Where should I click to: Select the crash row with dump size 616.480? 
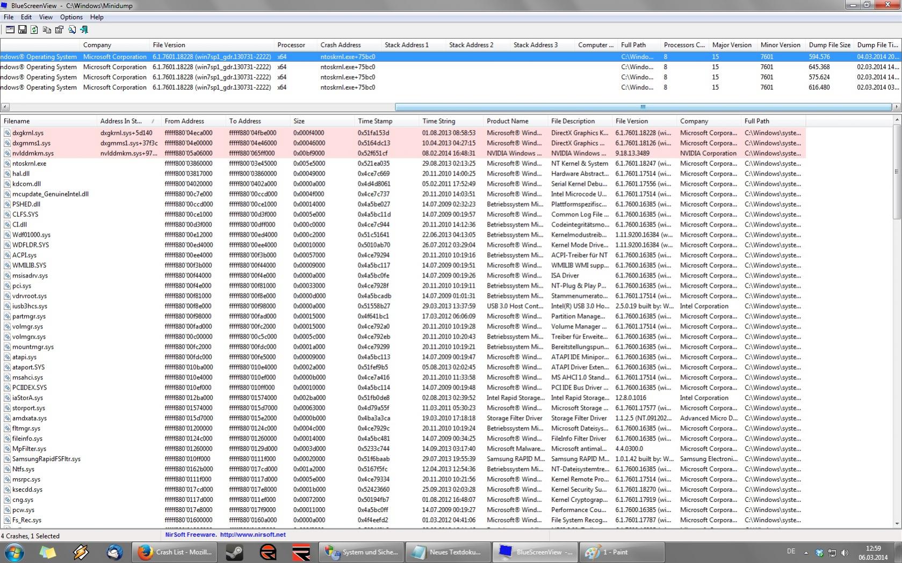[451, 87]
